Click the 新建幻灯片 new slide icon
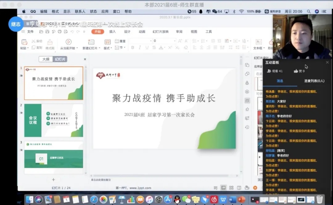This screenshot has width=333, height=205. tap(91, 42)
